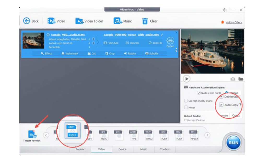Viewport: 276px width, 159px height.
Task: Select MKV H264 format
Action: (x=73, y=131)
